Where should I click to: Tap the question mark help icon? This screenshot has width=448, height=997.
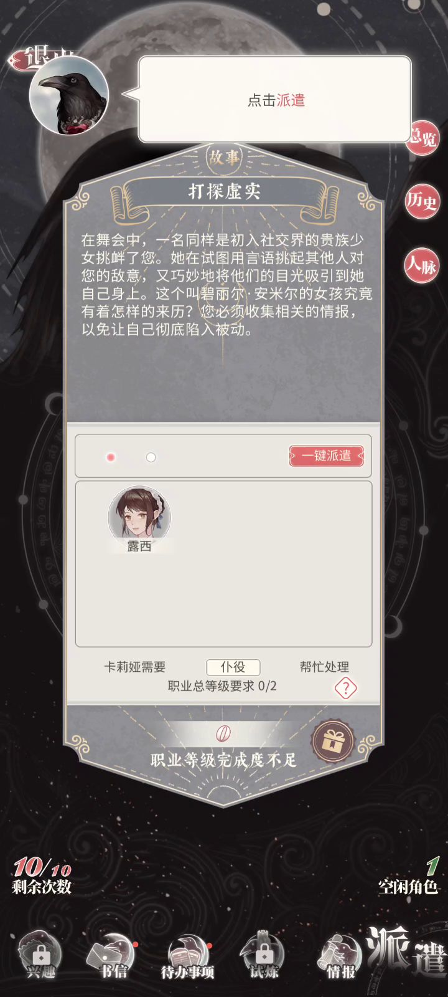346,688
